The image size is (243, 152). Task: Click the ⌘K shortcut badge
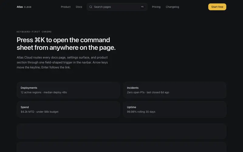[142, 7]
